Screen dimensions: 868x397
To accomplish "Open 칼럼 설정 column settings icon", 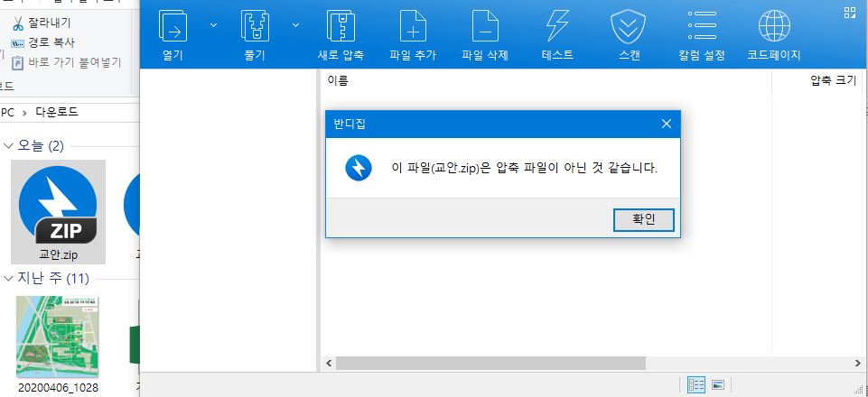I will pyautogui.click(x=702, y=26).
